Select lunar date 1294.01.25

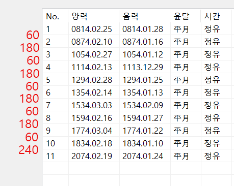point(143,80)
